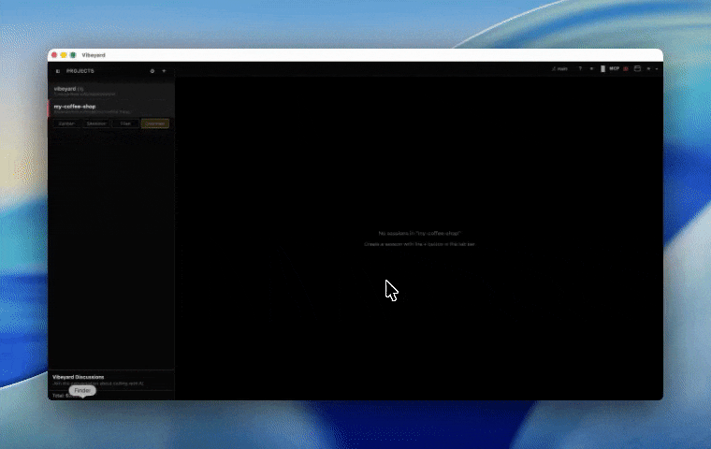Click the white vertical bar indicator
The height and width of the screenshot is (449, 711).
point(602,69)
